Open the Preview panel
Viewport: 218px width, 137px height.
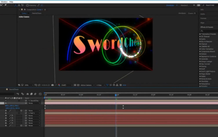203,18
